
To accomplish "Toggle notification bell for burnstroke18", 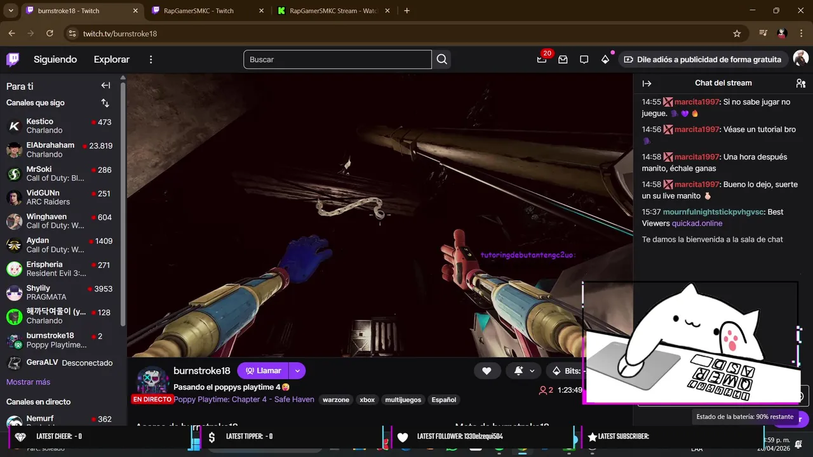I will point(519,371).
